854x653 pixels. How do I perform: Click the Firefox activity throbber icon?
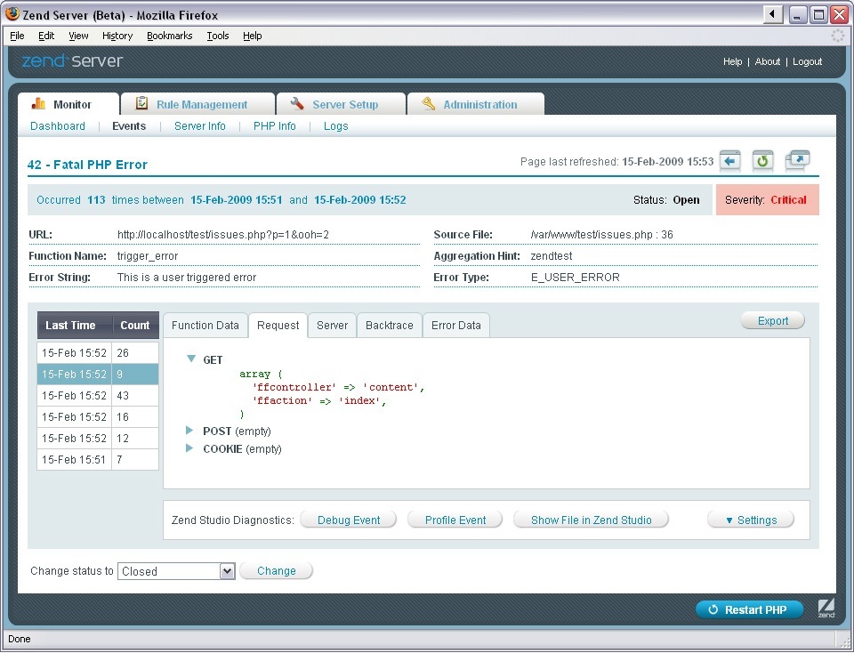coord(837,36)
